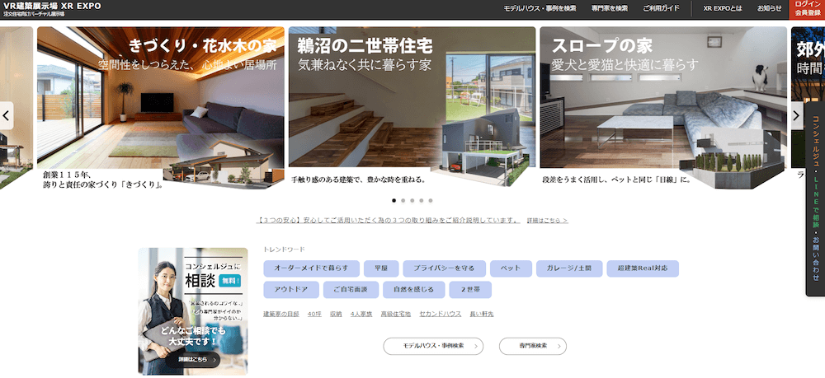The width and height of the screenshot is (825, 378).
Task: Click the 詳細はこちら link beside 3つの安心
Action: click(x=548, y=221)
